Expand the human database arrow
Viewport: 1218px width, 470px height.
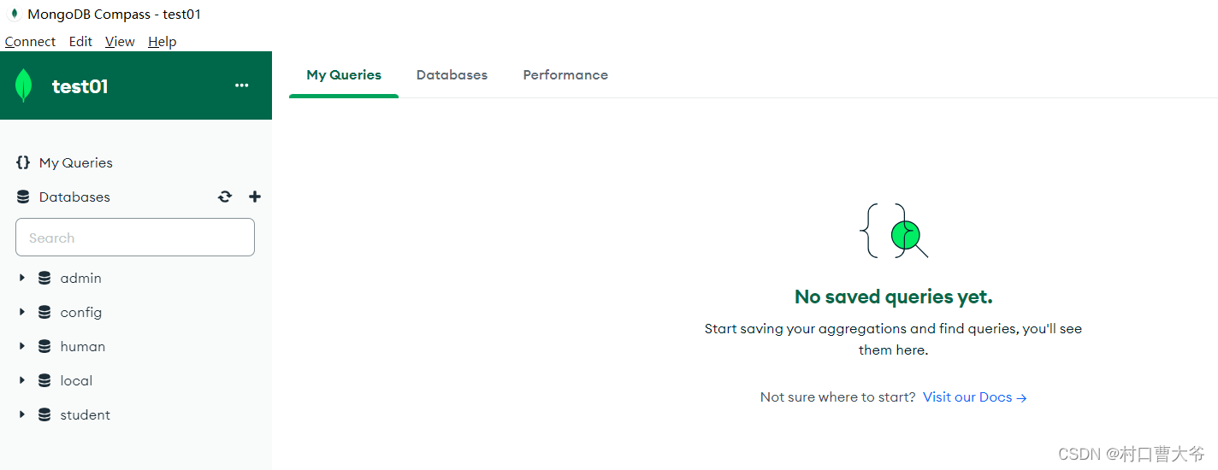point(22,346)
